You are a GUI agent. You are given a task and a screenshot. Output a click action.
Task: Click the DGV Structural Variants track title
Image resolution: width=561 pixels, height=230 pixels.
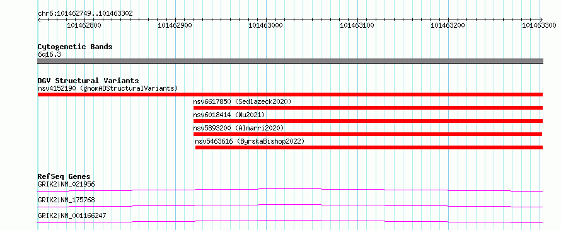[88, 81]
